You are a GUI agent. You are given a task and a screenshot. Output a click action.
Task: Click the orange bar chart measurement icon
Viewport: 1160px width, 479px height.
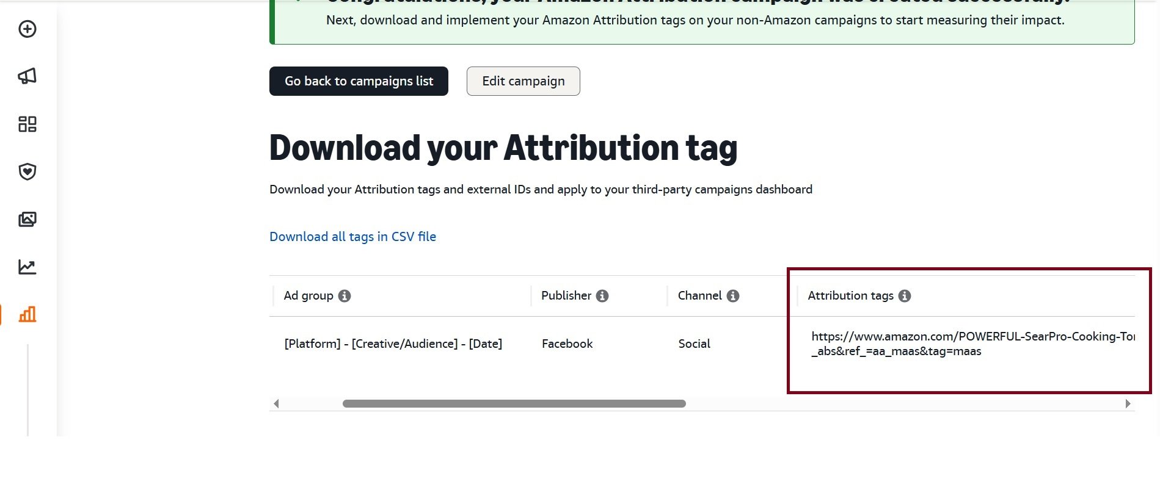point(26,315)
